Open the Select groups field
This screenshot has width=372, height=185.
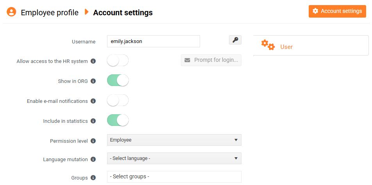[x=174, y=177]
